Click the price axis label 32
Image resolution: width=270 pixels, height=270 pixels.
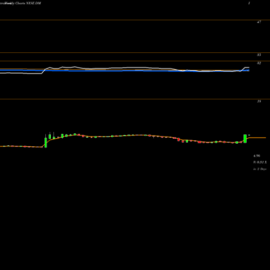(259, 63)
